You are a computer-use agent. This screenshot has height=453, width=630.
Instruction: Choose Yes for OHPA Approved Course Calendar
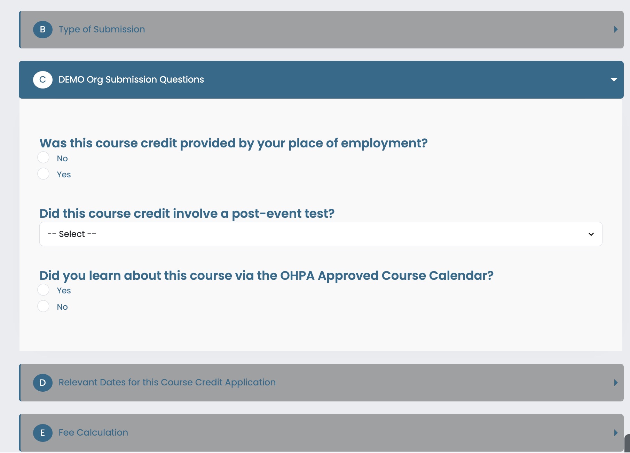click(43, 290)
